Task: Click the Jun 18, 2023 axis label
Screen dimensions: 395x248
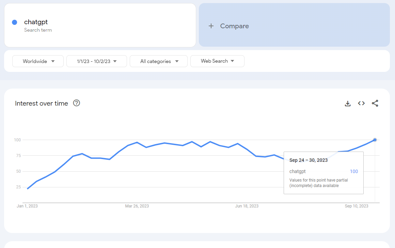Action: coord(247,206)
